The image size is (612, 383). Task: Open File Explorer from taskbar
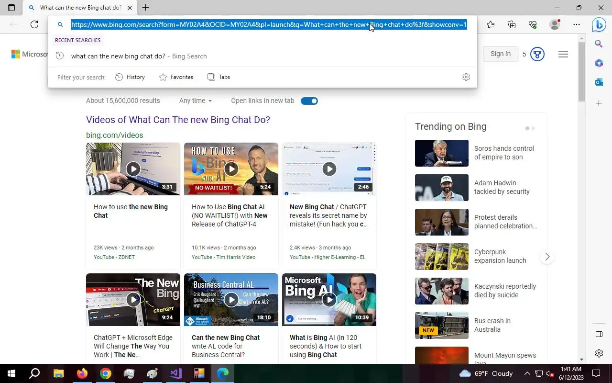click(58, 373)
